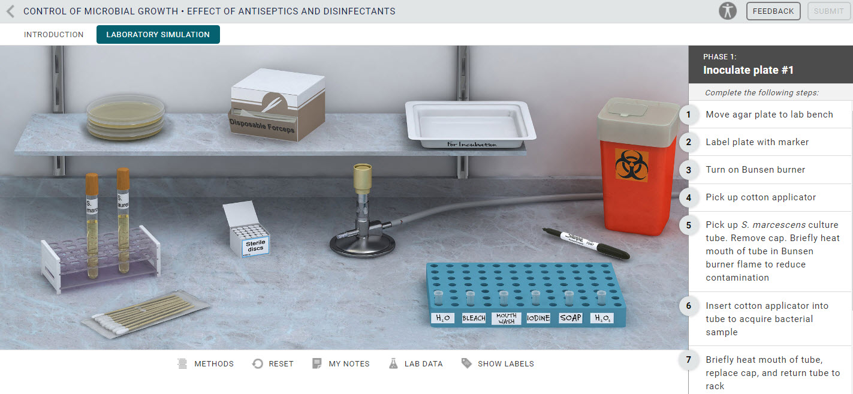Viewport: 853px width, 394px height.
Task: Select the Disposable Forceps box
Action: click(x=278, y=106)
